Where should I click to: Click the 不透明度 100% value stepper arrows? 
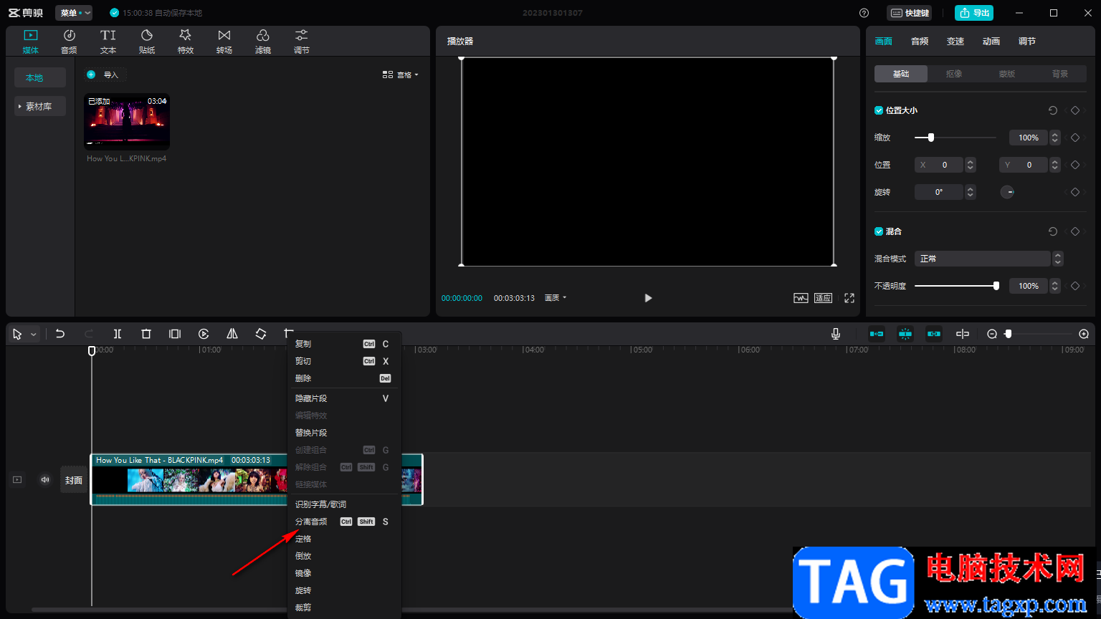1054,286
